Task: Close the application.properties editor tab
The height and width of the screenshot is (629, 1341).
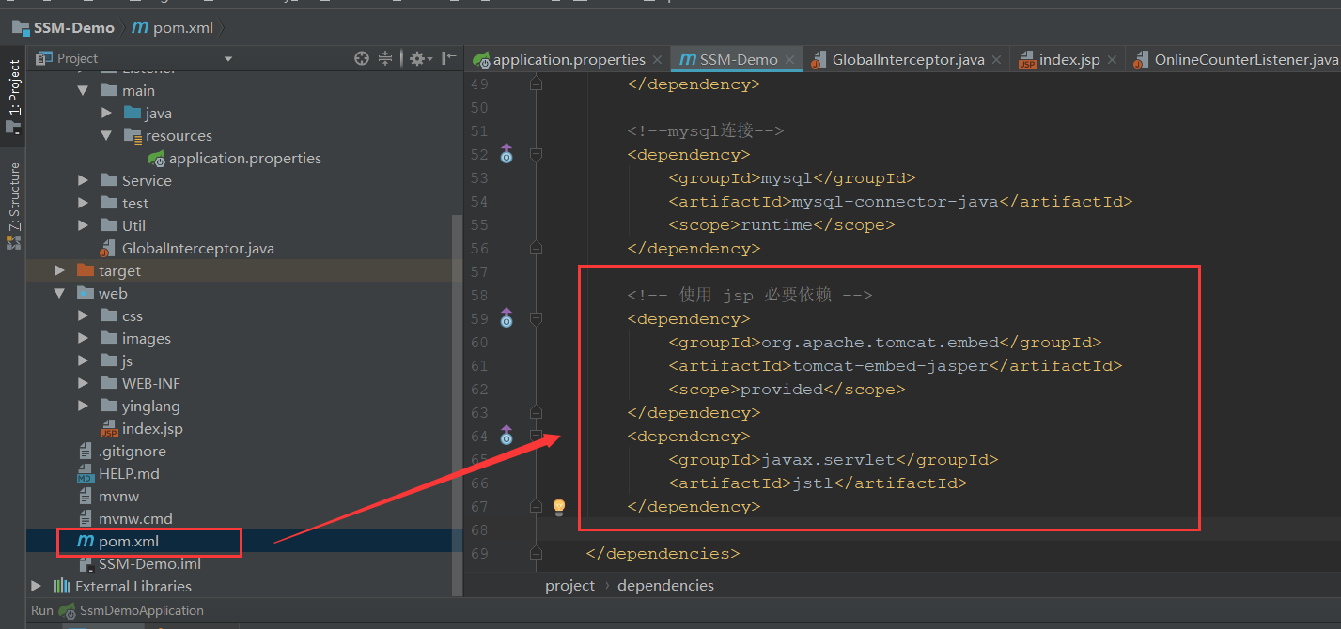Action: [658, 60]
